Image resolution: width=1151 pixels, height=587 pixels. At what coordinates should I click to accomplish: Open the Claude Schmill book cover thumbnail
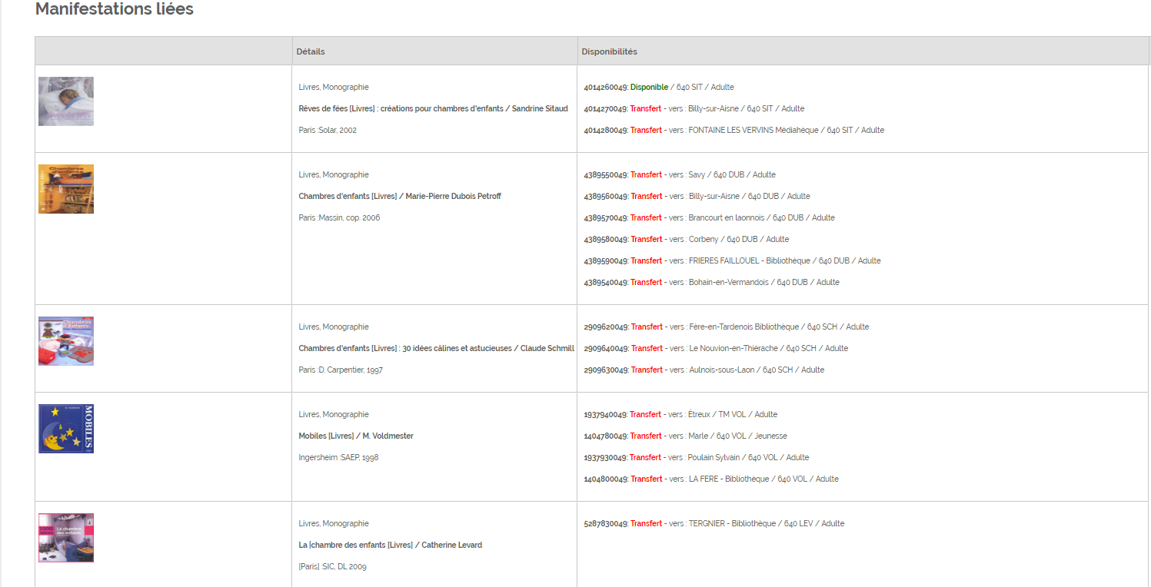[x=66, y=341]
